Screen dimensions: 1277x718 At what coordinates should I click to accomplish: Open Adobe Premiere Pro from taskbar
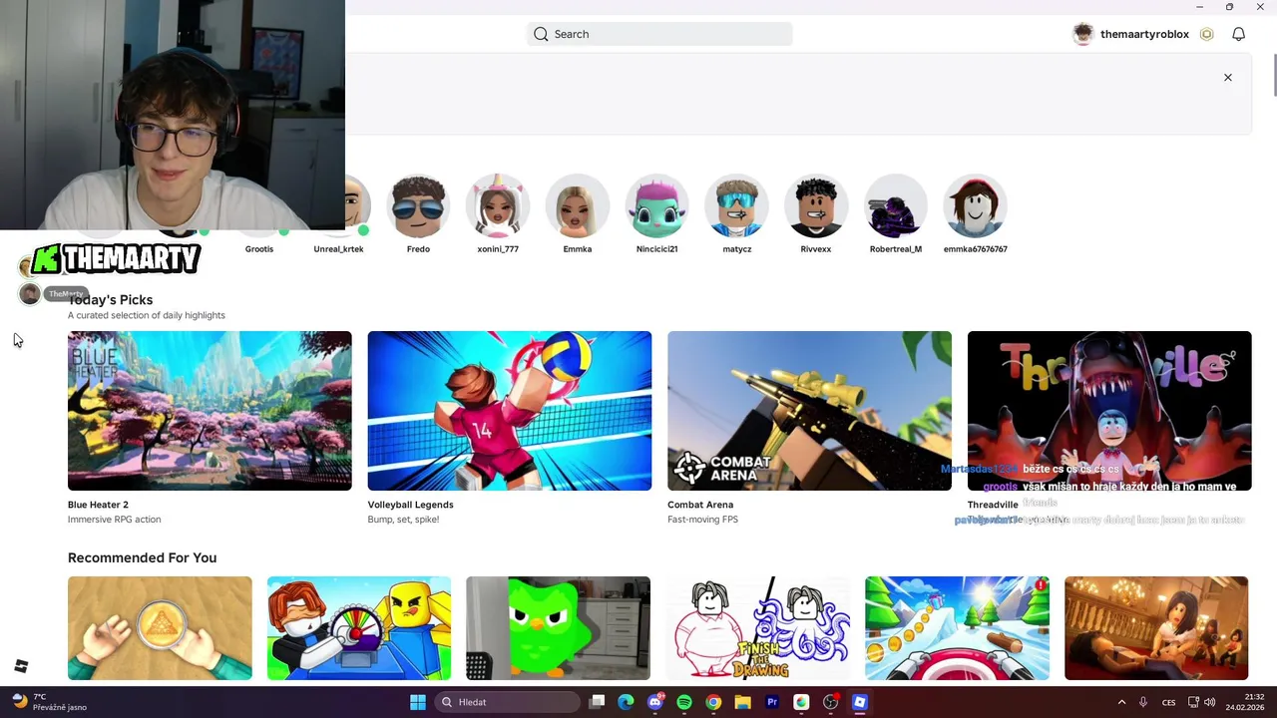tap(772, 702)
